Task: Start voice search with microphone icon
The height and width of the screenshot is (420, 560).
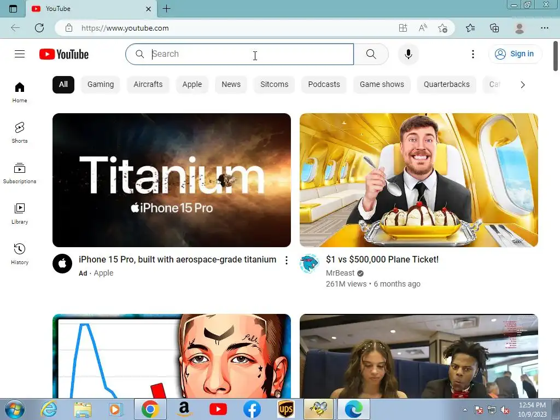Action: click(x=409, y=54)
